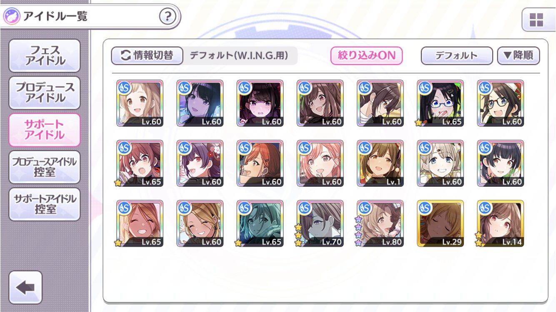Switch to the プロデュースアイドル tab

tap(45, 93)
